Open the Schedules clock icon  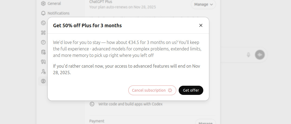point(43,42)
